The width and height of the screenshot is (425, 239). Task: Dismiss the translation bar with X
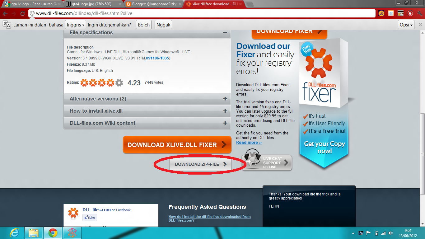click(421, 25)
